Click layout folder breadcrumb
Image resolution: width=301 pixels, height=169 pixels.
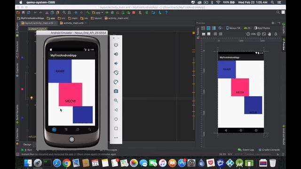(96, 18)
